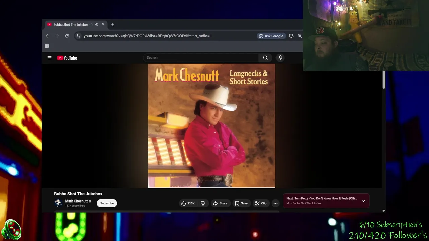
Task: Click the webcam overlay feed
Action: pos(366,35)
